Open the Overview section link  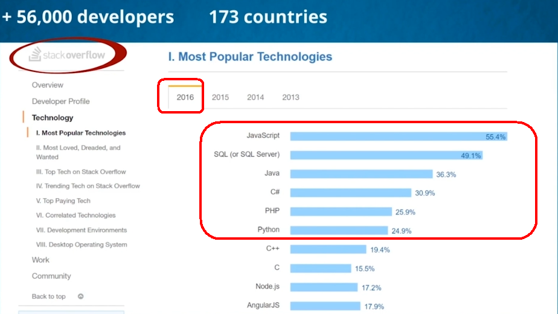pos(47,85)
